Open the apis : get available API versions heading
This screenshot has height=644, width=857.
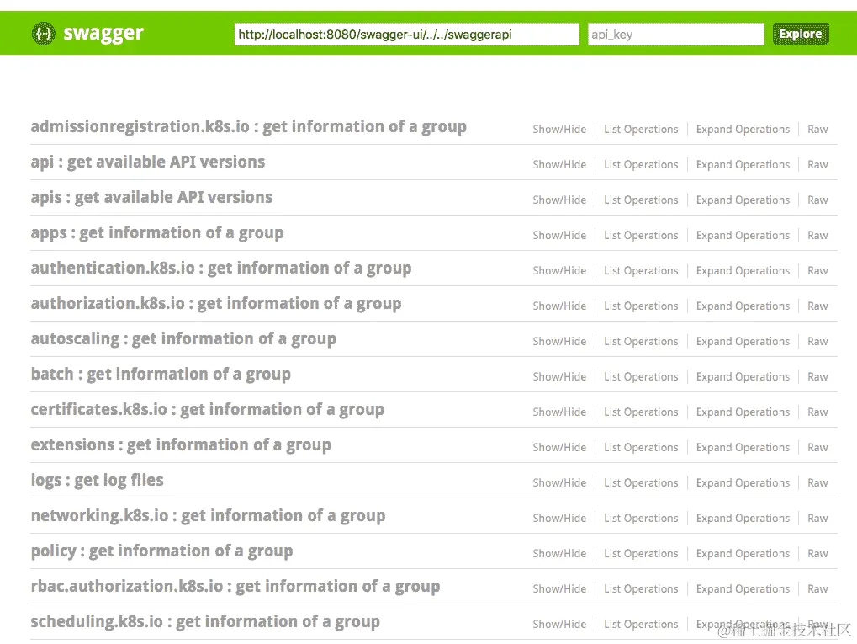[151, 198]
